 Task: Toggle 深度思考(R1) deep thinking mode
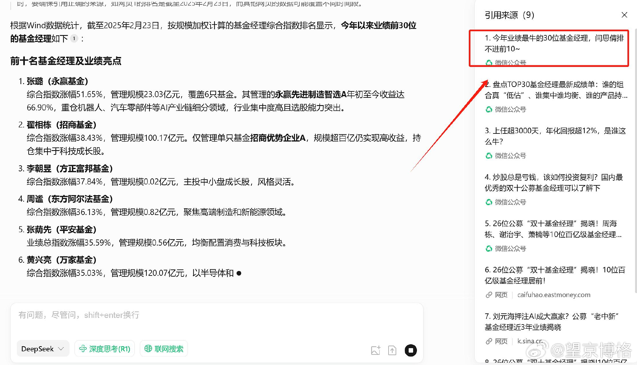tap(105, 349)
